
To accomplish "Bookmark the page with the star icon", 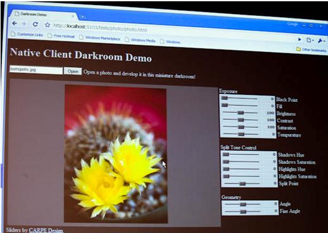I will 47,25.
